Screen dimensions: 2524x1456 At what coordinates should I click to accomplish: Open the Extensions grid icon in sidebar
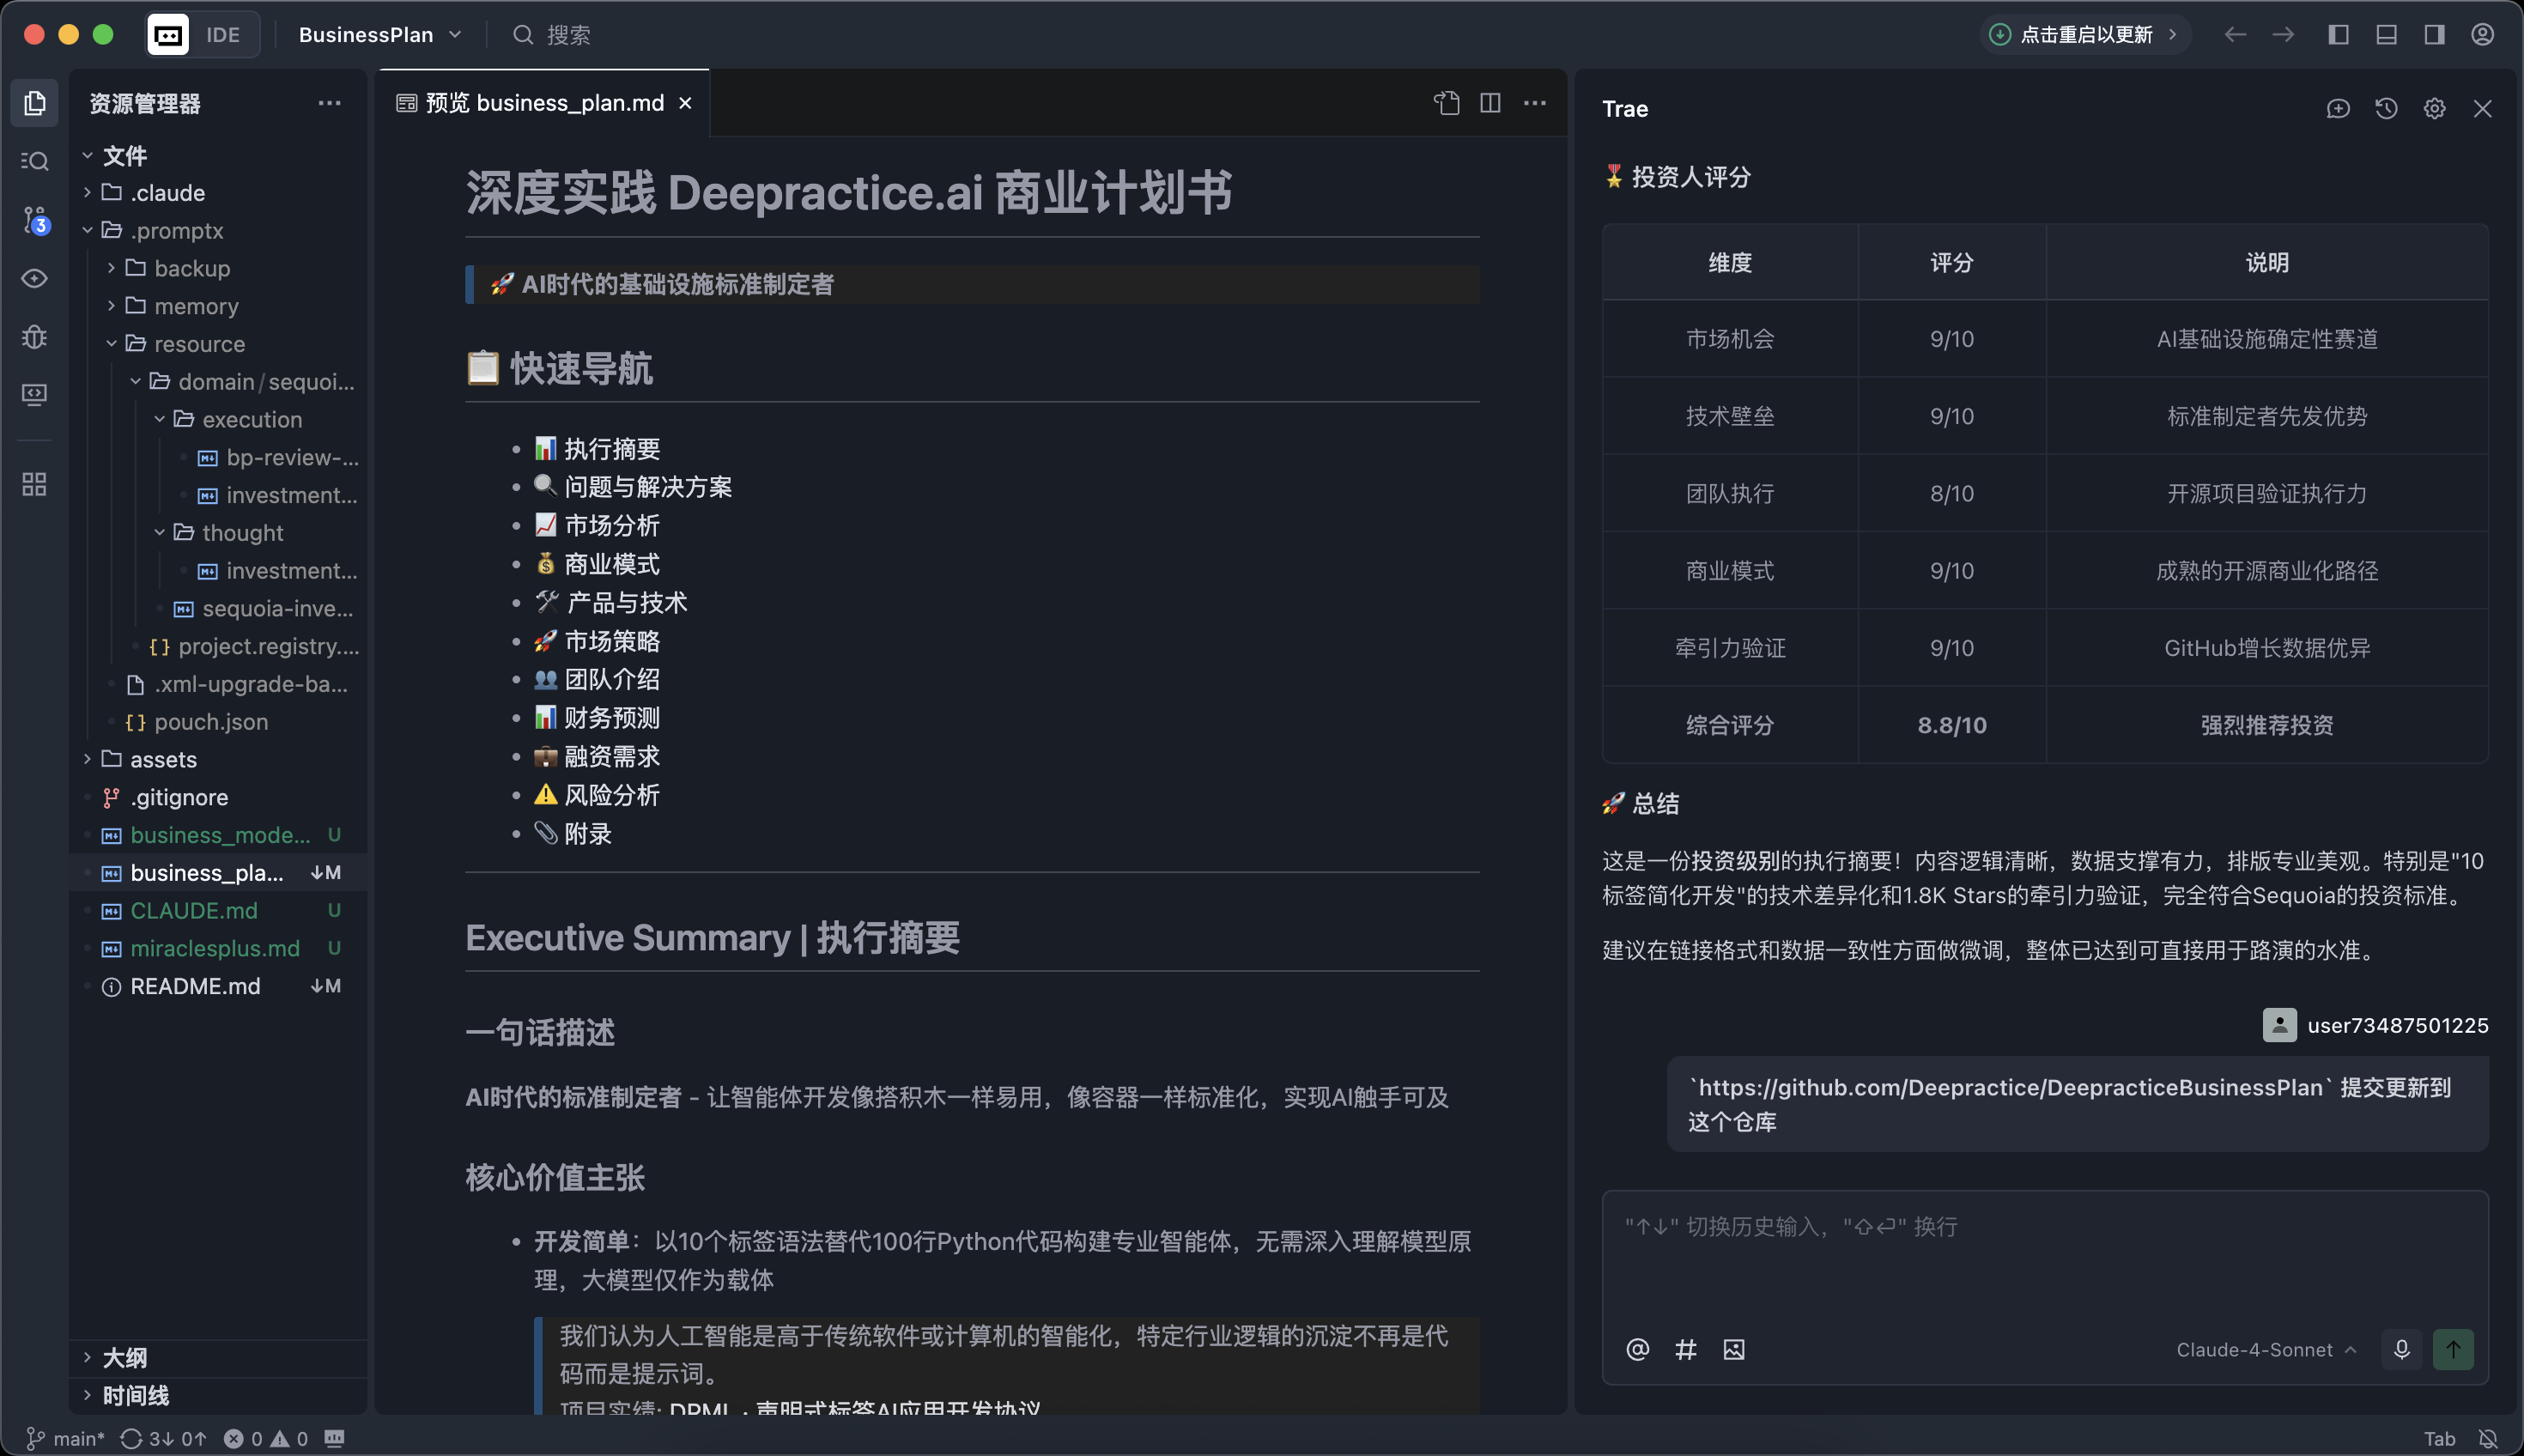click(x=35, y=484)
